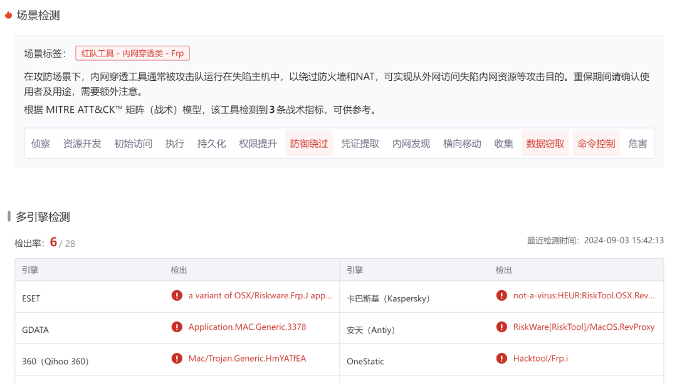Select the 防御绕过 tactic tab
Image resolution: width=677 pixels, height=383 pixels.
(308, 144)
